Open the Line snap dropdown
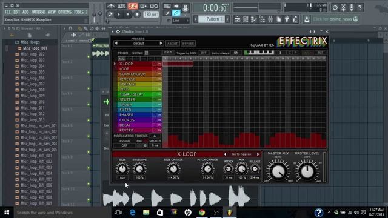This screenshot has height=218, width=388. coord(181,21)
